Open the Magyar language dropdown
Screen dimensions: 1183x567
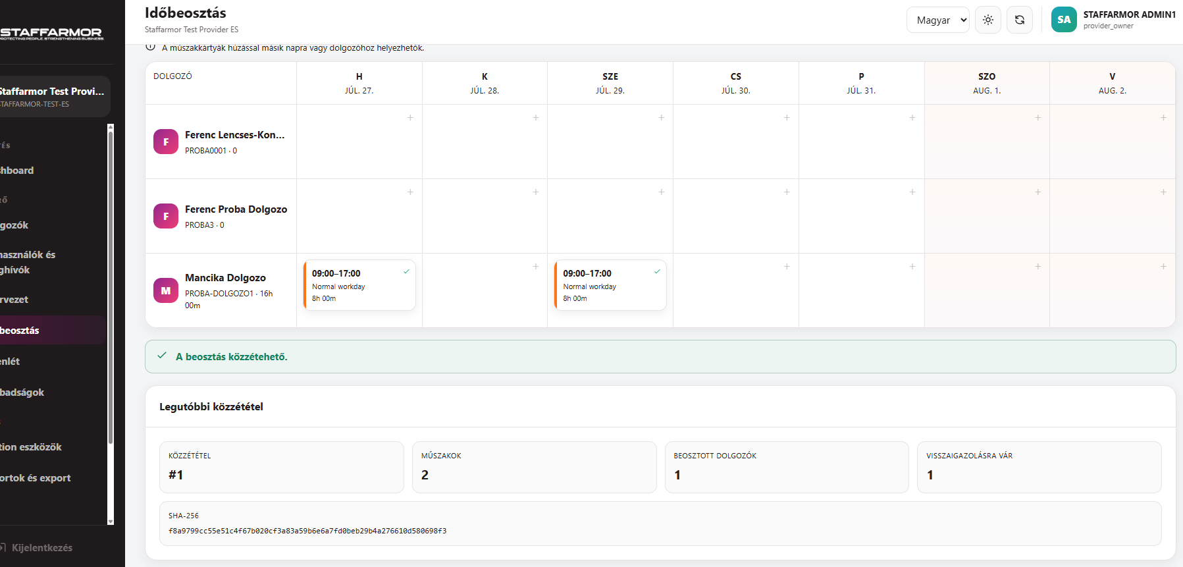point(938,20)
